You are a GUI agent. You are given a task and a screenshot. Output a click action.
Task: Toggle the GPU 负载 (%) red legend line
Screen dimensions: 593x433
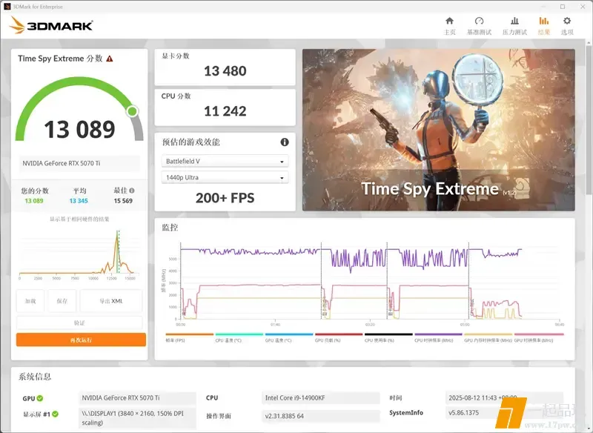(x=339, y=334)
